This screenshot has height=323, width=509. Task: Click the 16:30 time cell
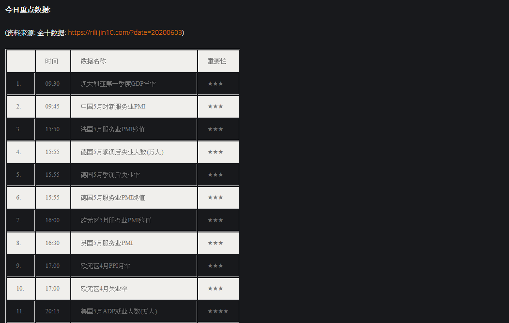tap(52, 243)
